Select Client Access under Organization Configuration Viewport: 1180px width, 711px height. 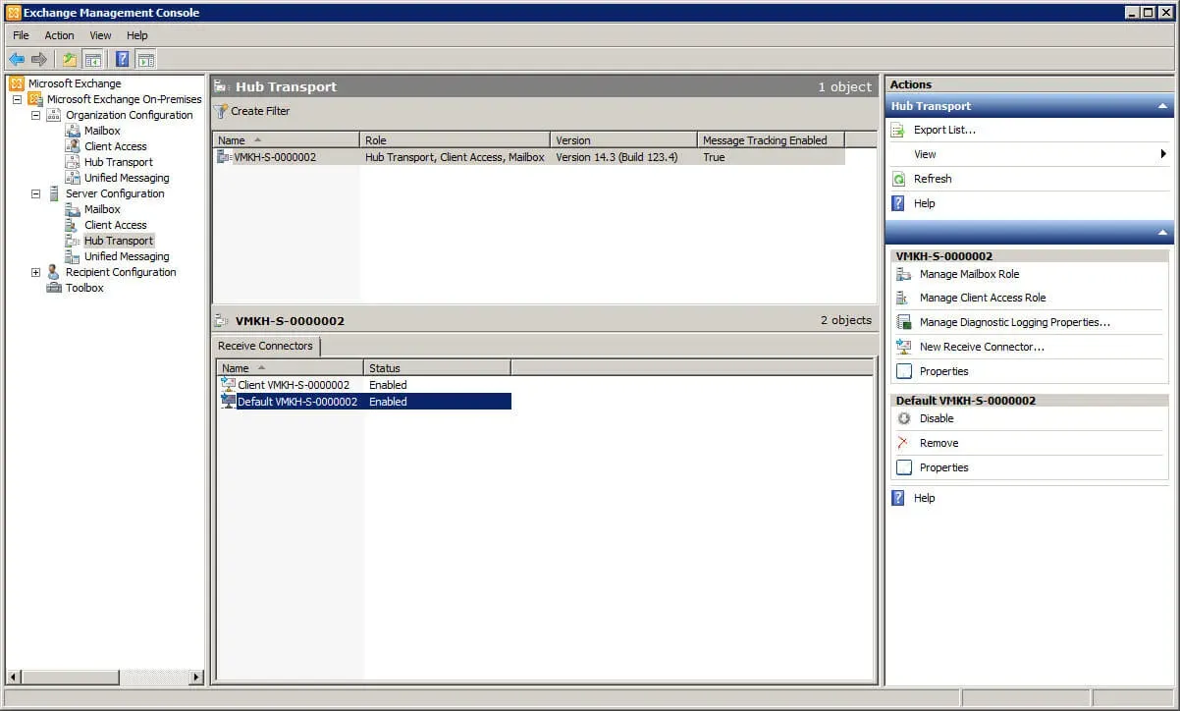(x=116, y=146)
